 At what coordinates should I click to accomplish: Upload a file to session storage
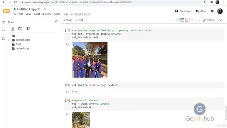click(x=12, y=29)
